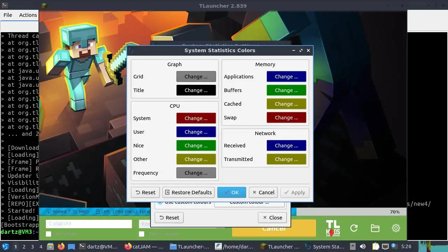Switch to virtual desktop 2

[x=24, y=246]
